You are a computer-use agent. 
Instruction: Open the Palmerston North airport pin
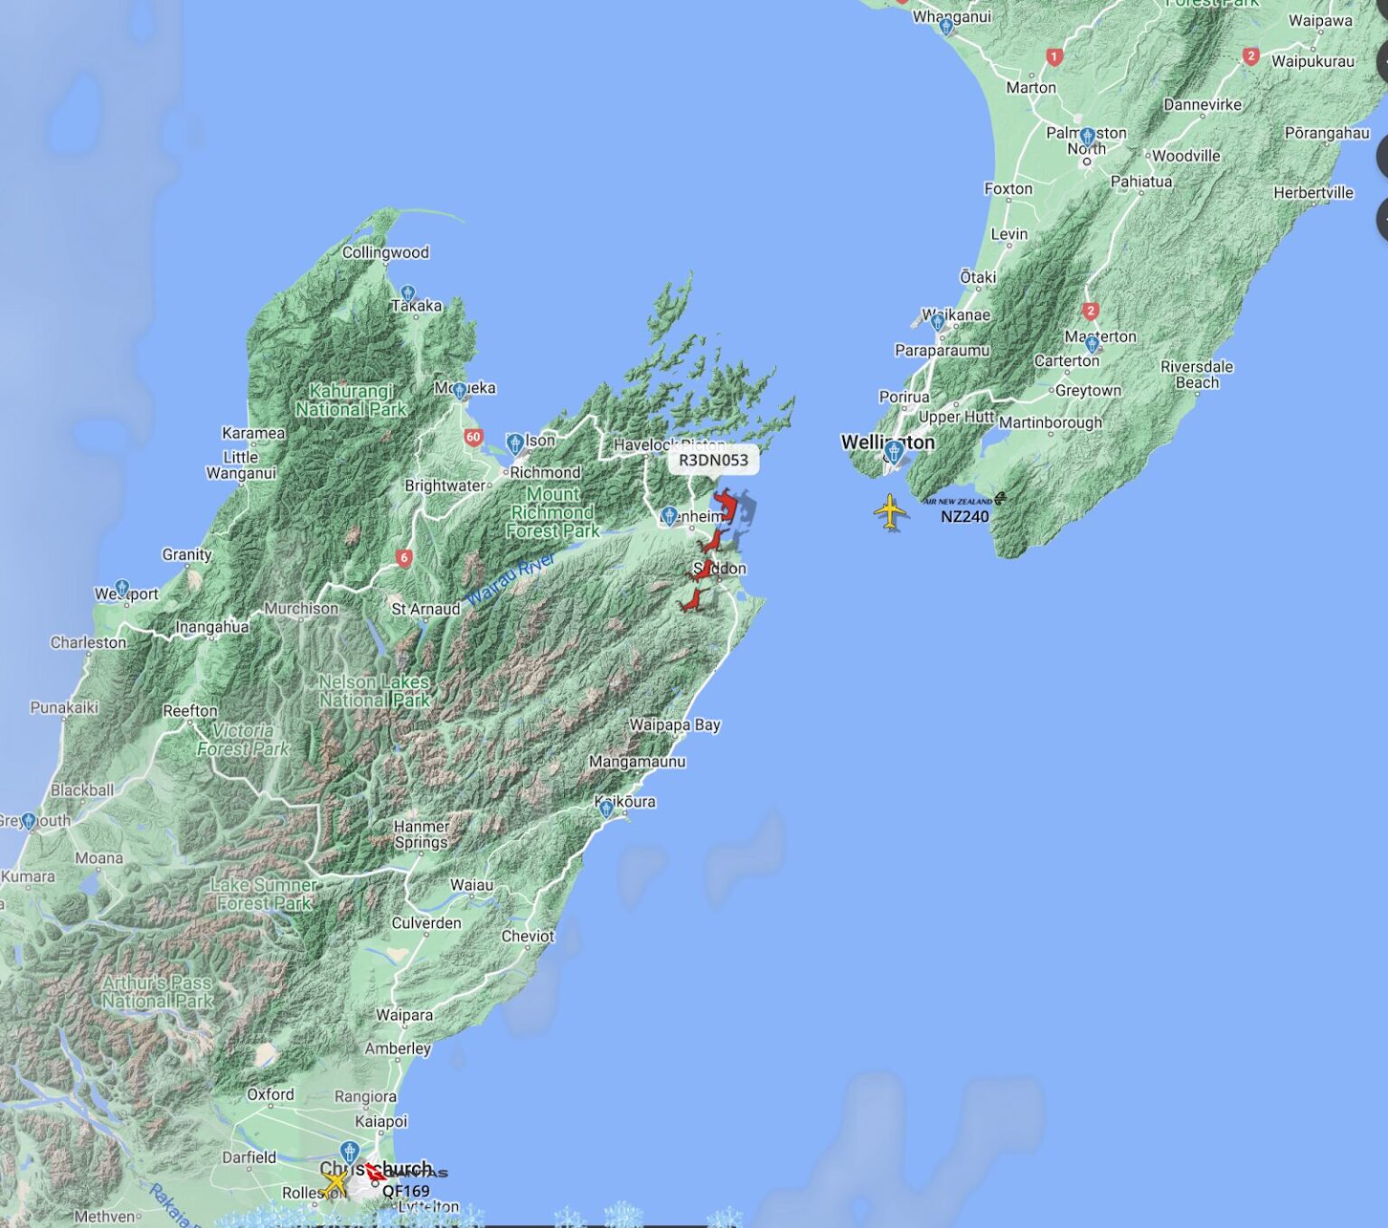1087,137
